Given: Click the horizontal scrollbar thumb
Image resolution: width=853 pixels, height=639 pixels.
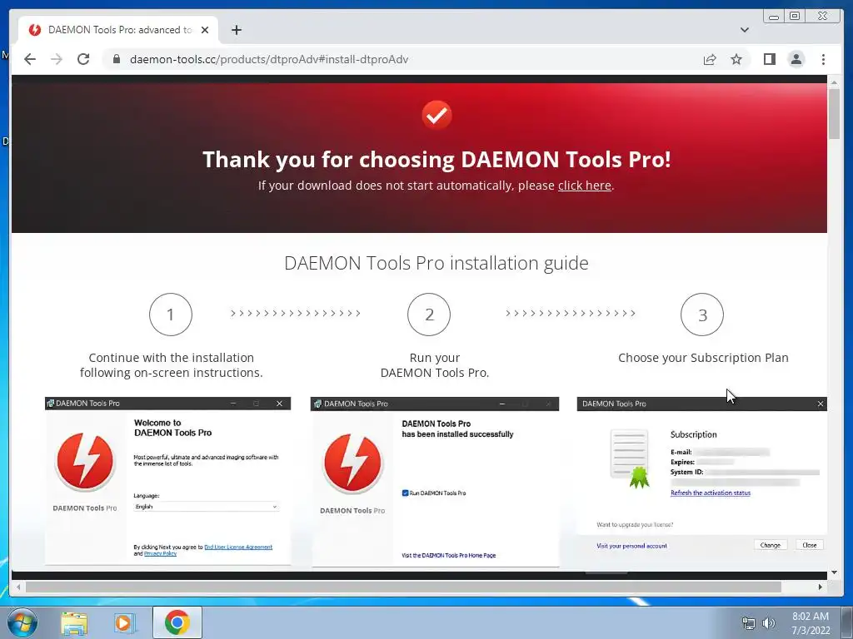Looking at the screenshot, I should click(403, 587).
